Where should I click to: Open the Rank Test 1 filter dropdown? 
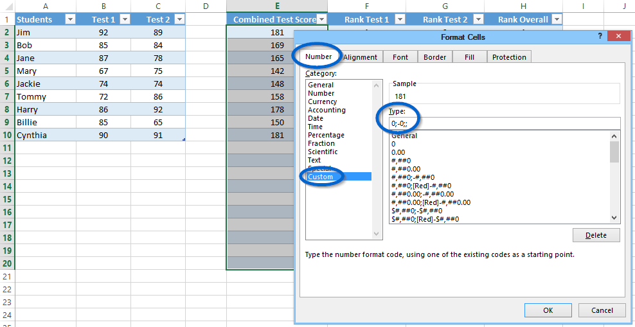click(400, 19)
